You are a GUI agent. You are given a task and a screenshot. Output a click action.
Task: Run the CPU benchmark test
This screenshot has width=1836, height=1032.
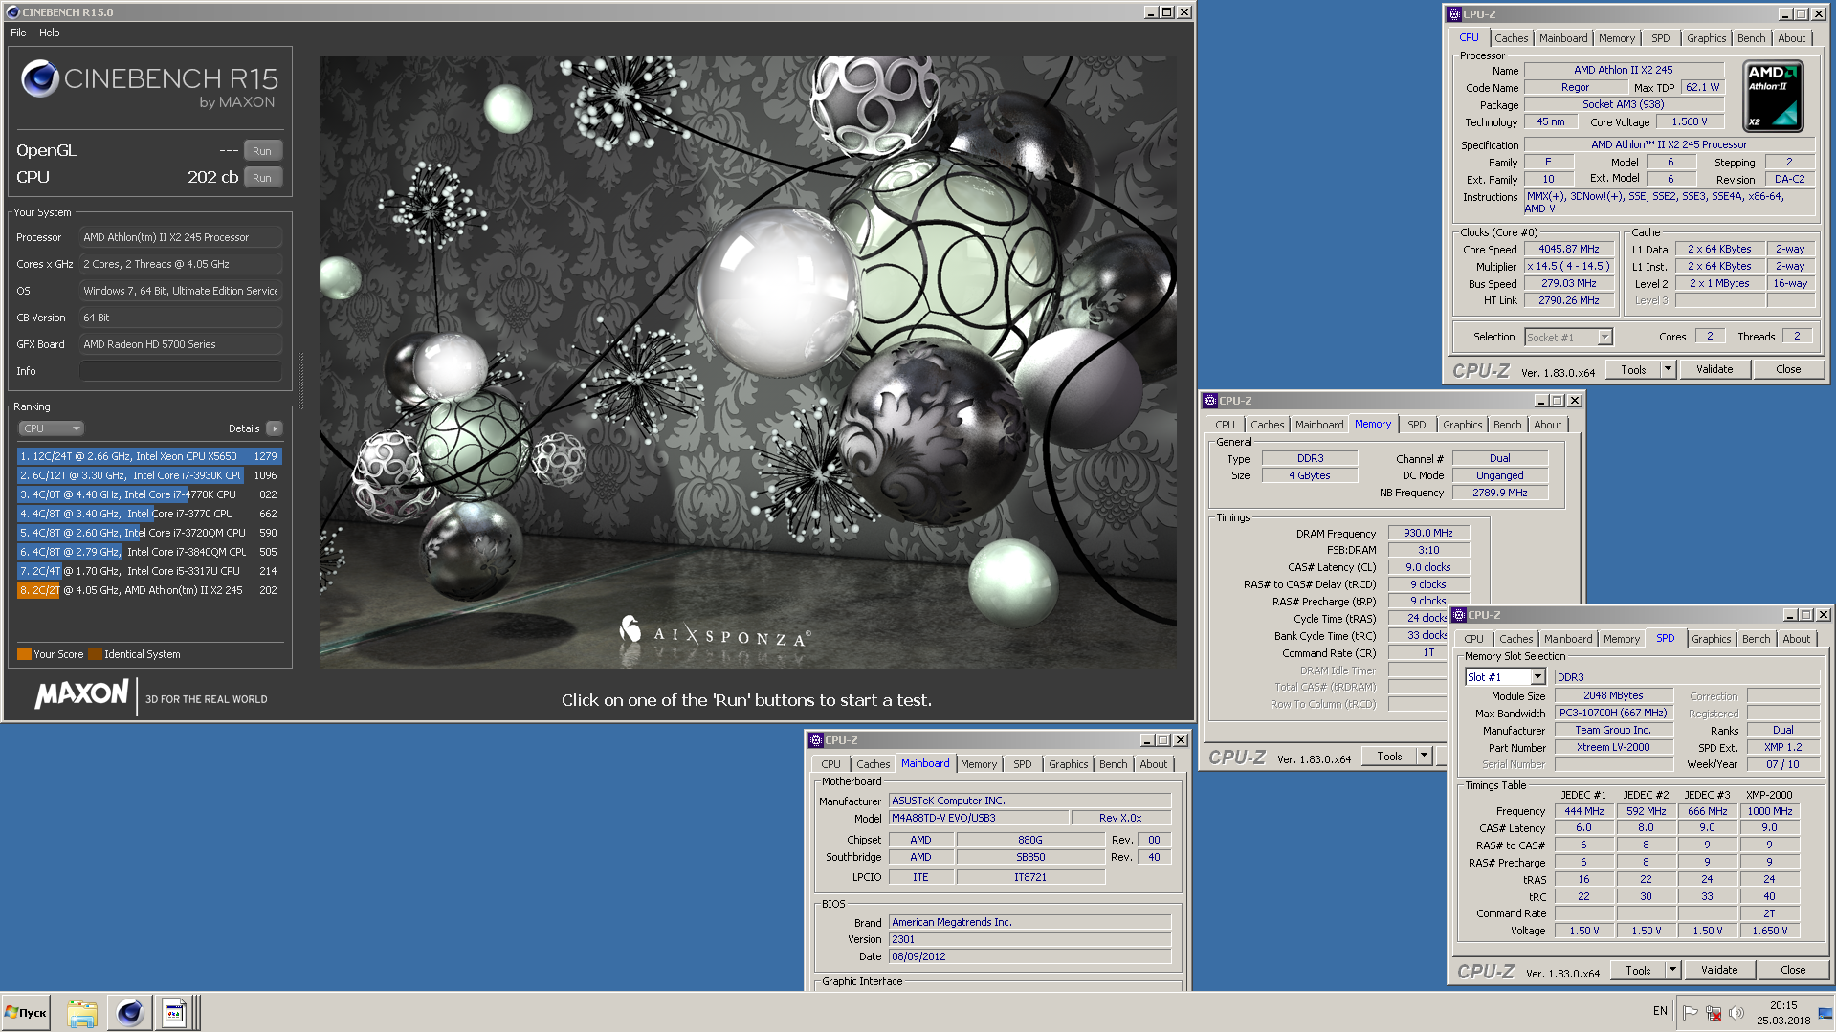click(x=262, y=178)
